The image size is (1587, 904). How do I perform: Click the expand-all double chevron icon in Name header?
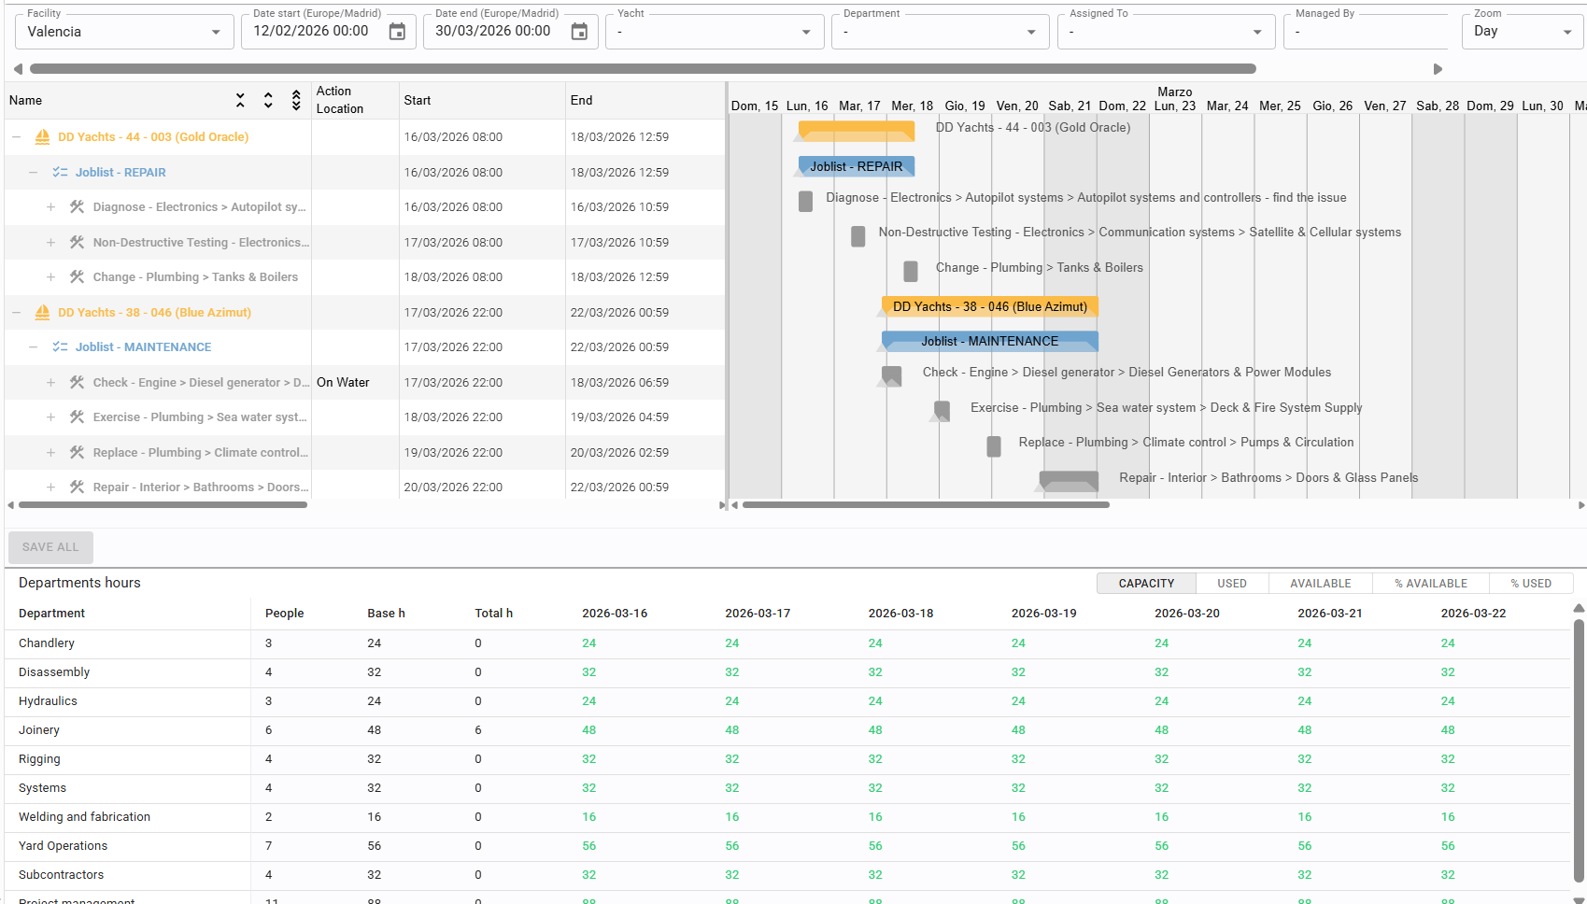(x=296, y=101)
